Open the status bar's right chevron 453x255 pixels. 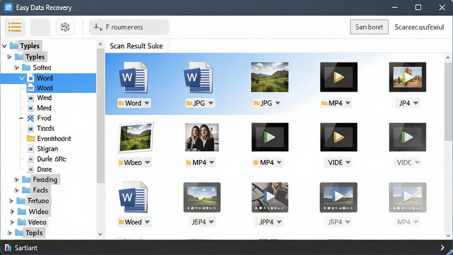(442, 247)
